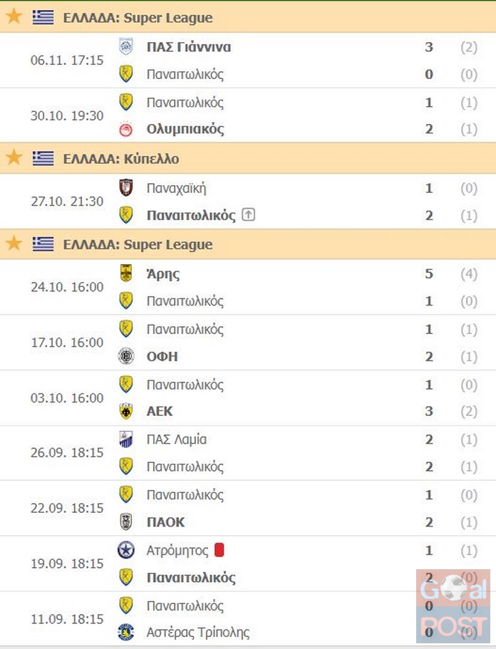Click the advancing arrow icon beside Παναιτωλικός

click(x=248, y=215)
